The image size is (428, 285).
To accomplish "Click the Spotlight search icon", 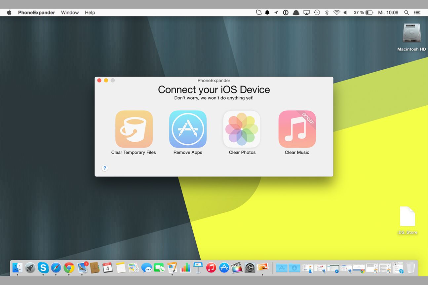I will click(x=407, y=13).
